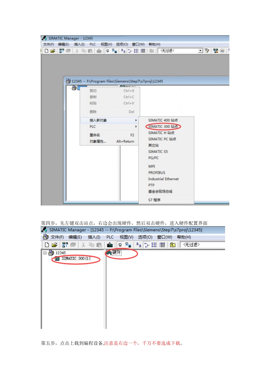Click New project icon in upper SIMATIC Manager toolbar
Image resolution: width=270 pixels, height=382 pixels.
46,51
